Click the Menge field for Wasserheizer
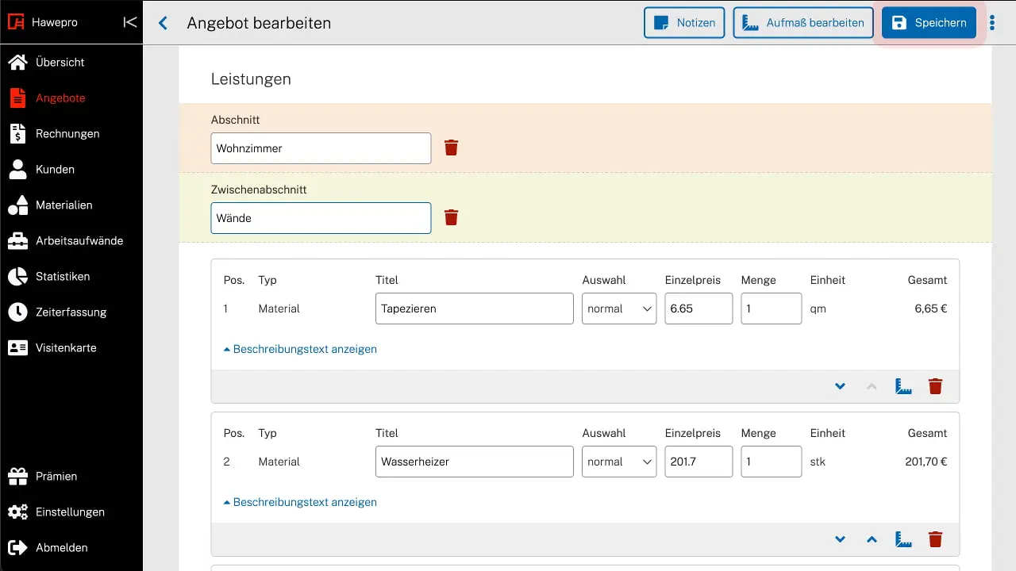Image resolution: width=1016 pixels, height=571 pixels. [x=772, y=462]
